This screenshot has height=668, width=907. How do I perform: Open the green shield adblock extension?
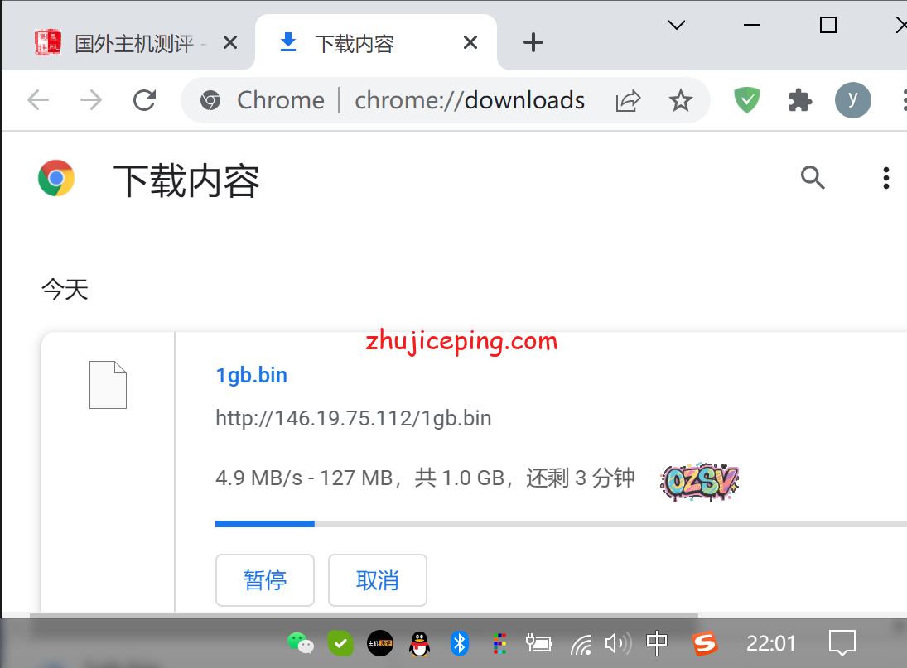747,101
